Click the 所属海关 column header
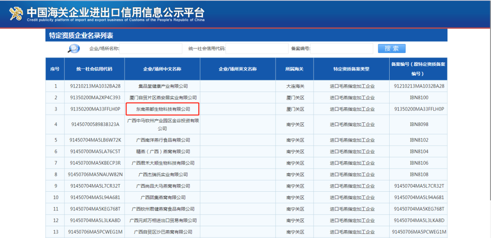The image size is (491, 238). click(x=294, y=69)
